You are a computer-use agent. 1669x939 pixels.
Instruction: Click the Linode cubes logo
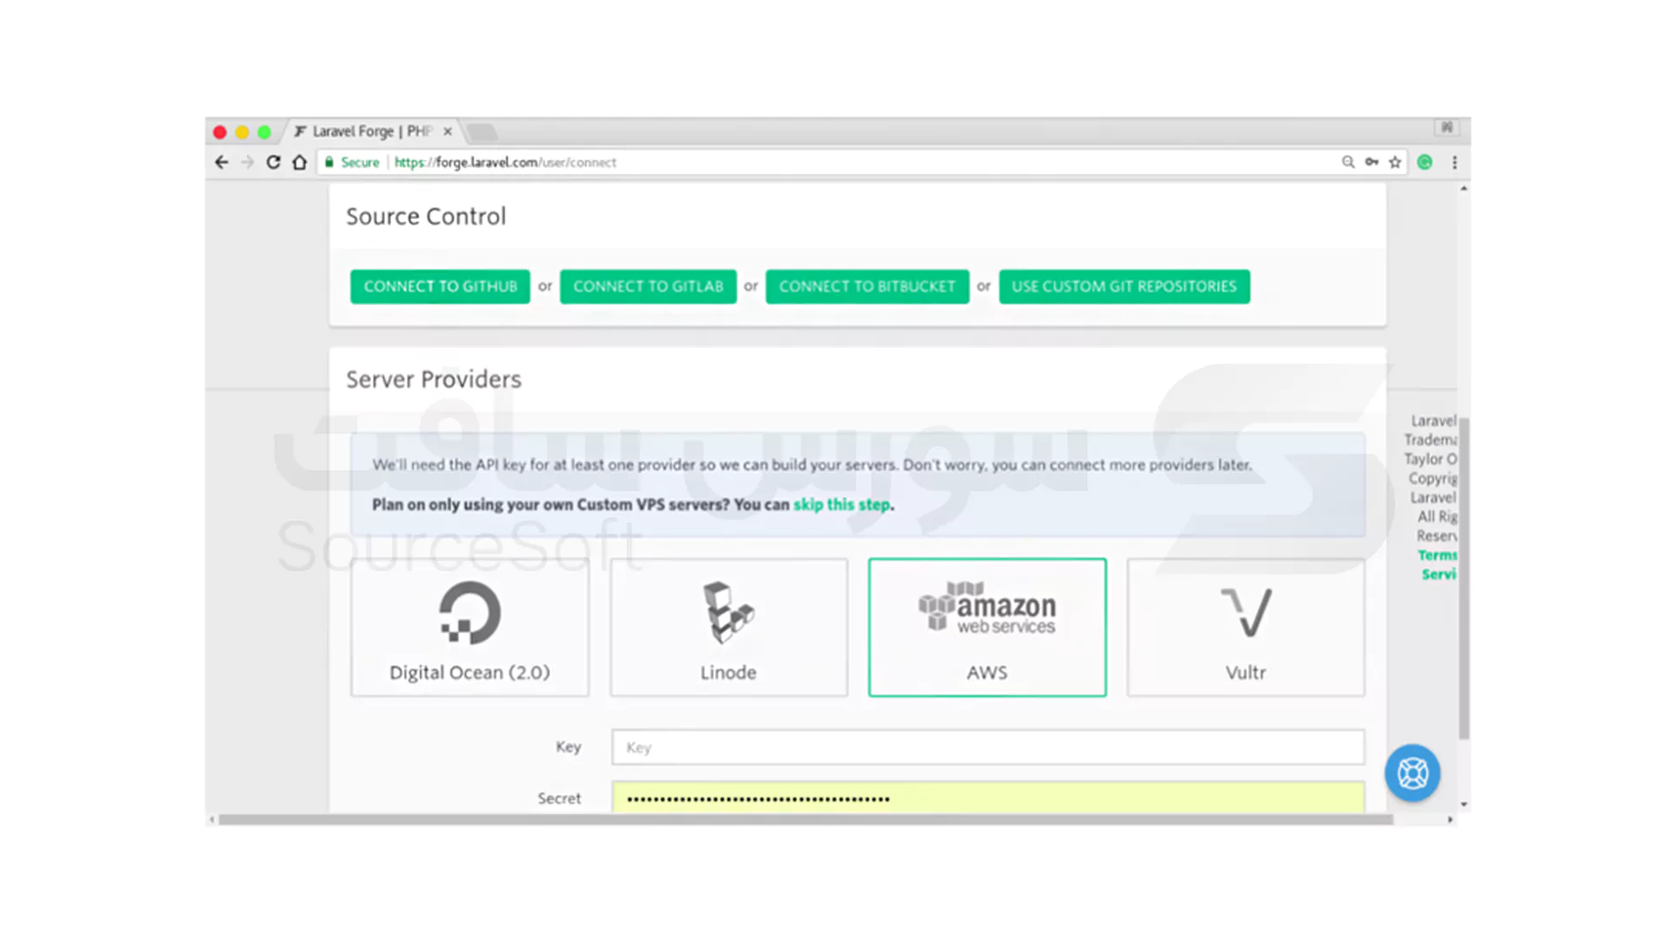(728, 612)
